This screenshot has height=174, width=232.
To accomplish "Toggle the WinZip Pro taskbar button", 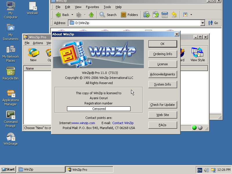I will click(x=90, y=169).
